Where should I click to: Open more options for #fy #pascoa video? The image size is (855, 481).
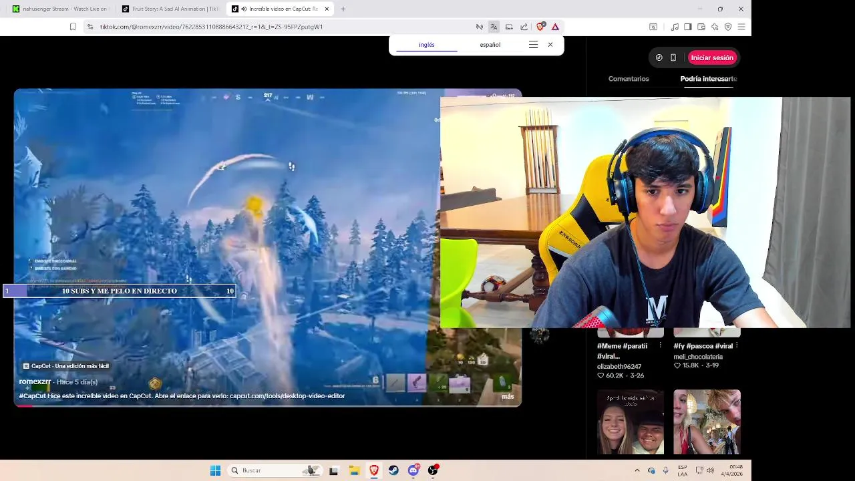point(737,345)
